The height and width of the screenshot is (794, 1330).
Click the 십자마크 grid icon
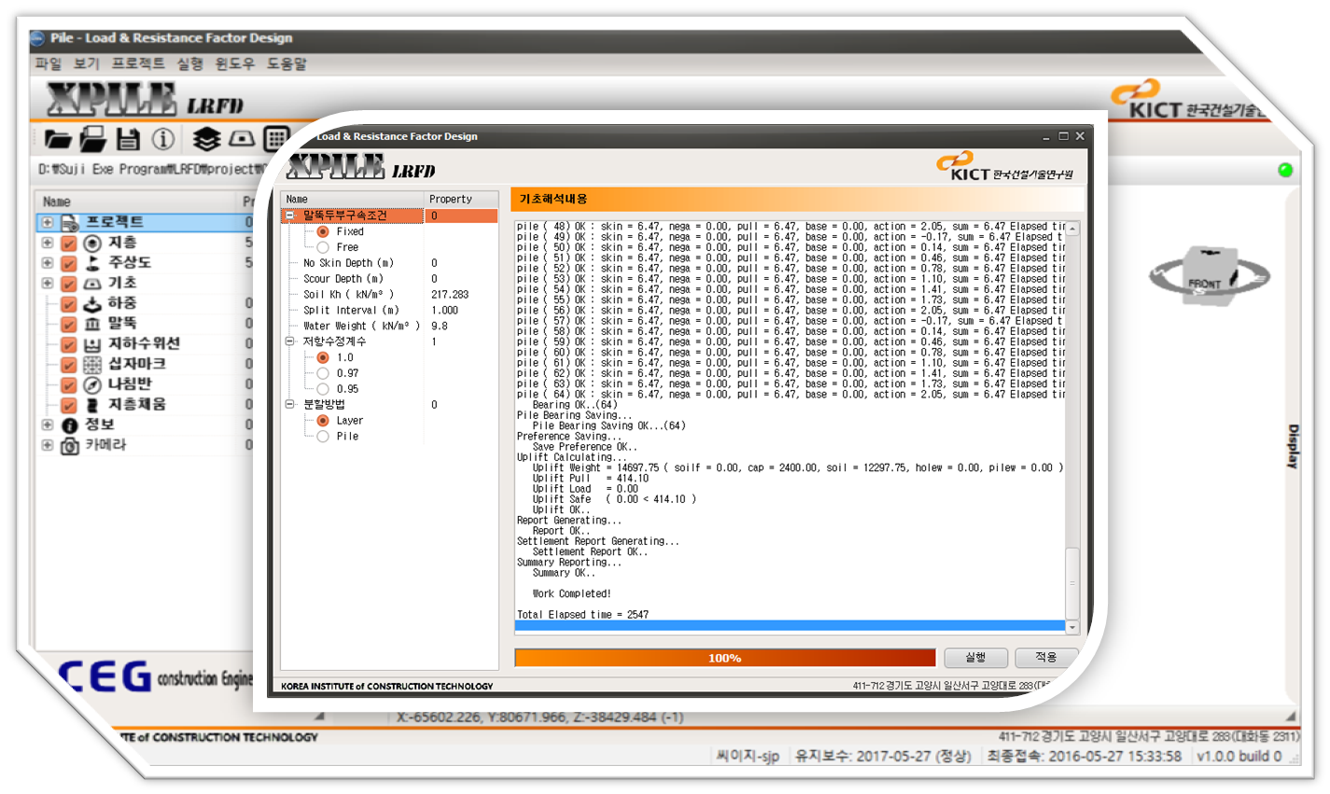click(92, 365)
